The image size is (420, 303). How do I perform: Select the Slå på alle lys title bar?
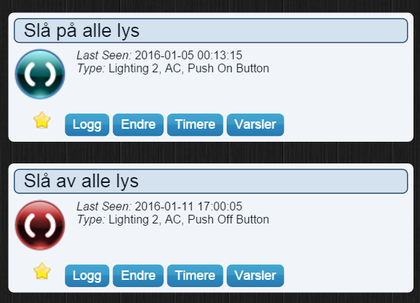click(211, 30)
